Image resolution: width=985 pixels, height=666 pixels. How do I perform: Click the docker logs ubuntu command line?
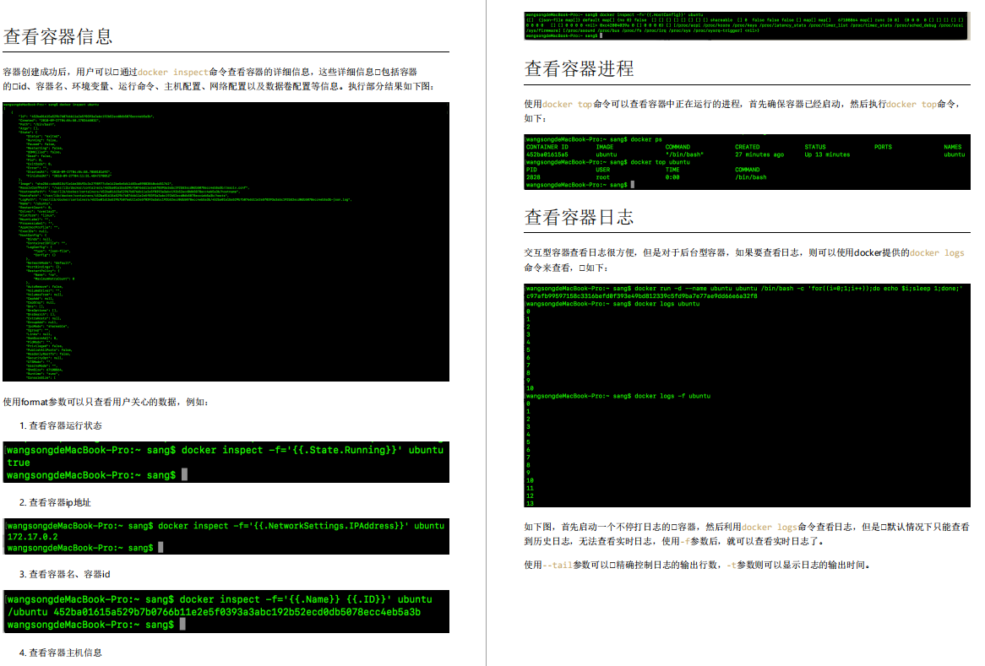(612, 304)
